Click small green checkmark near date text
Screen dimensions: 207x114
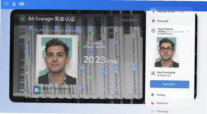click(x=80, y=45)
